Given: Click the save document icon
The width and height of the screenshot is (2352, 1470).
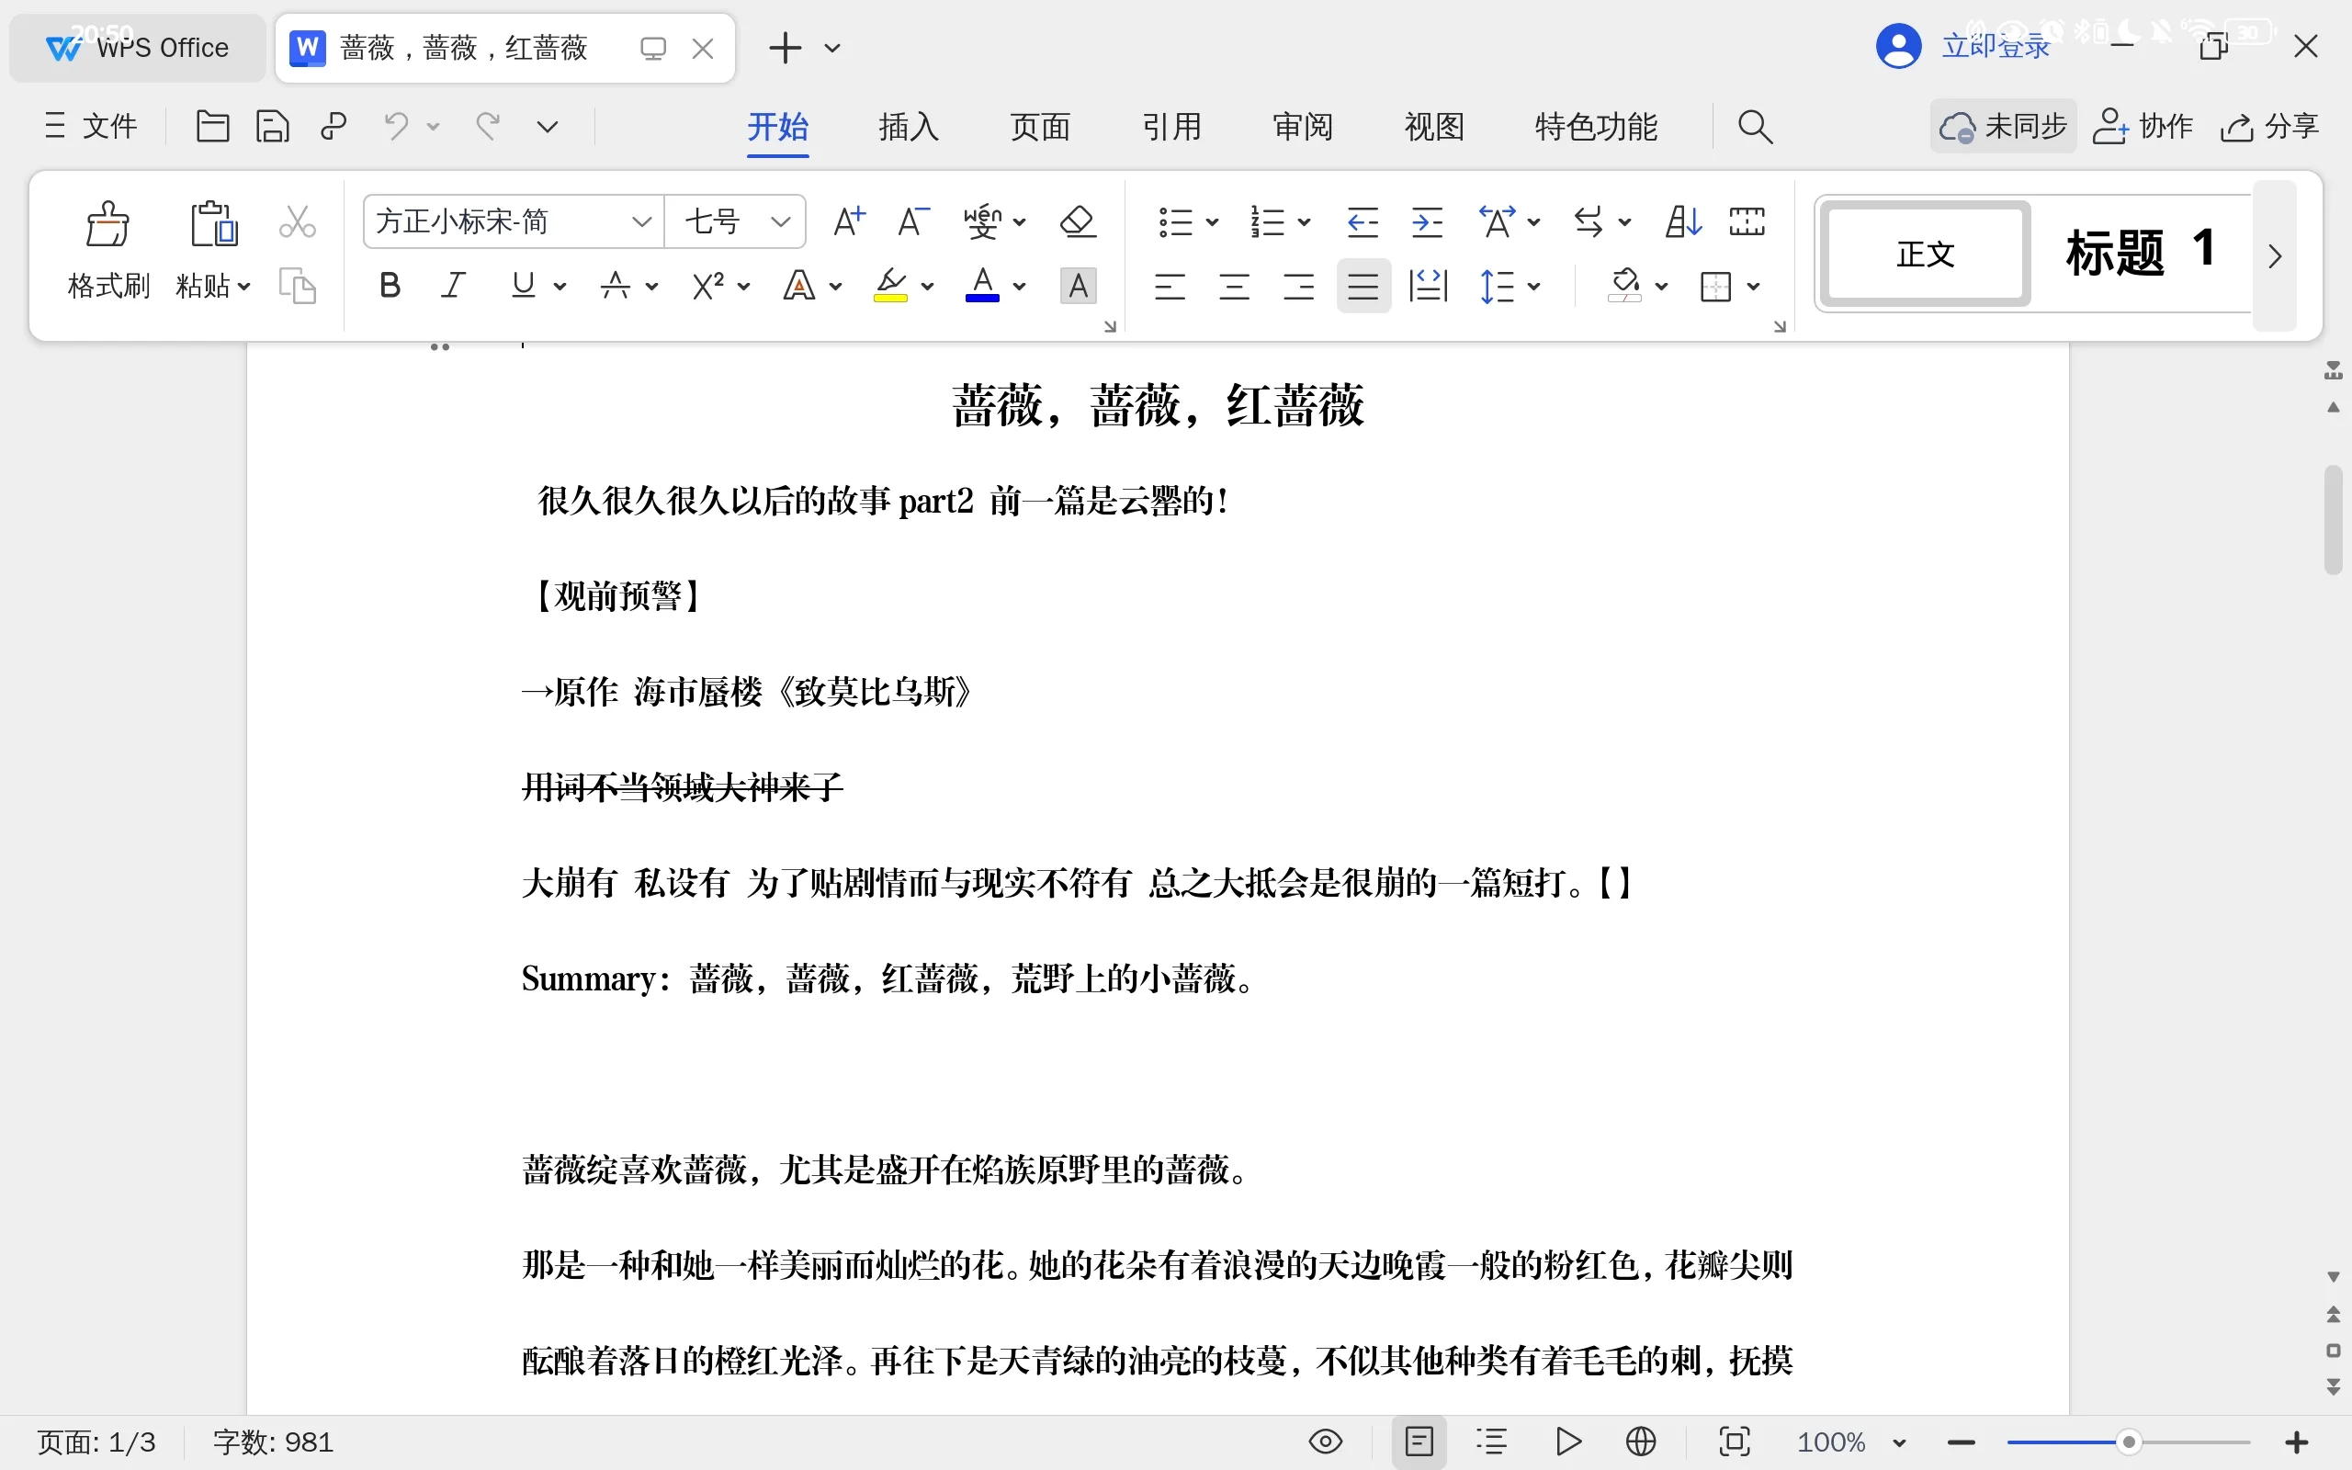Looking at the screenshot, I should point(272,127).
